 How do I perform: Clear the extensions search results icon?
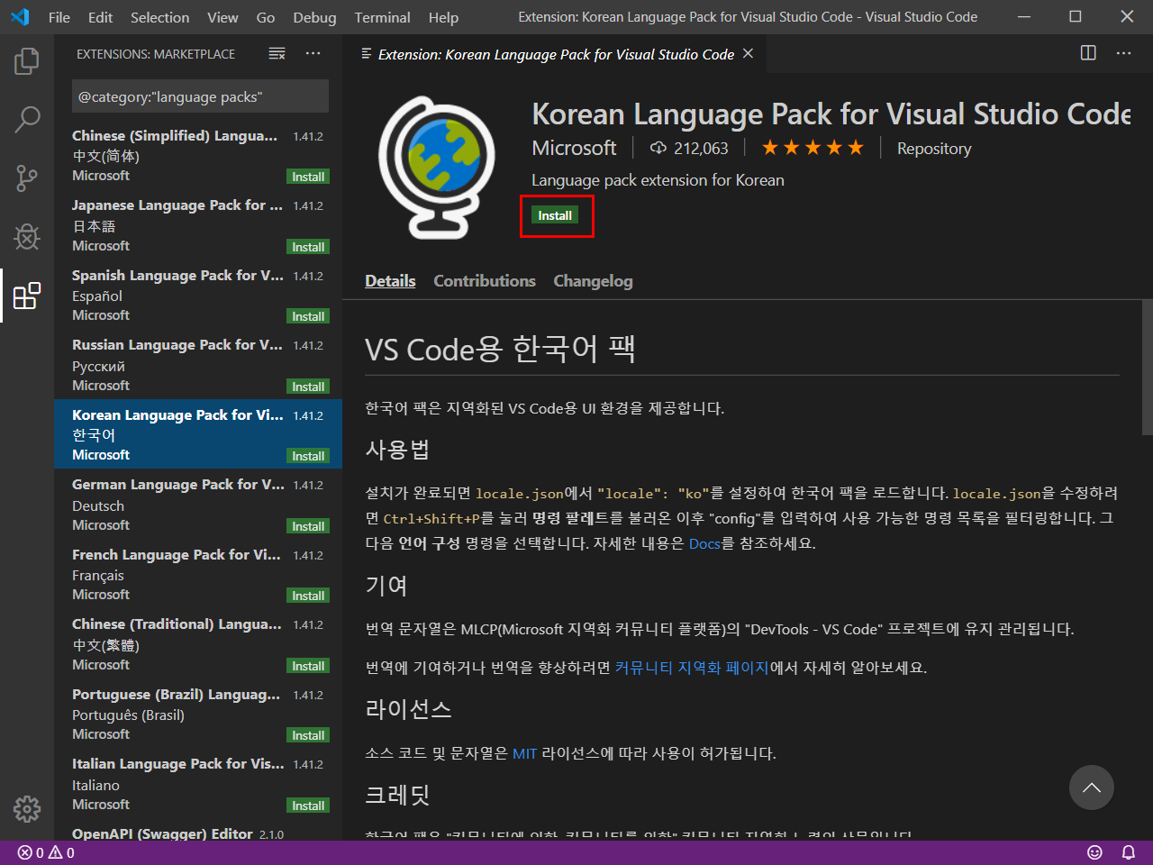(x=277, y=54)
